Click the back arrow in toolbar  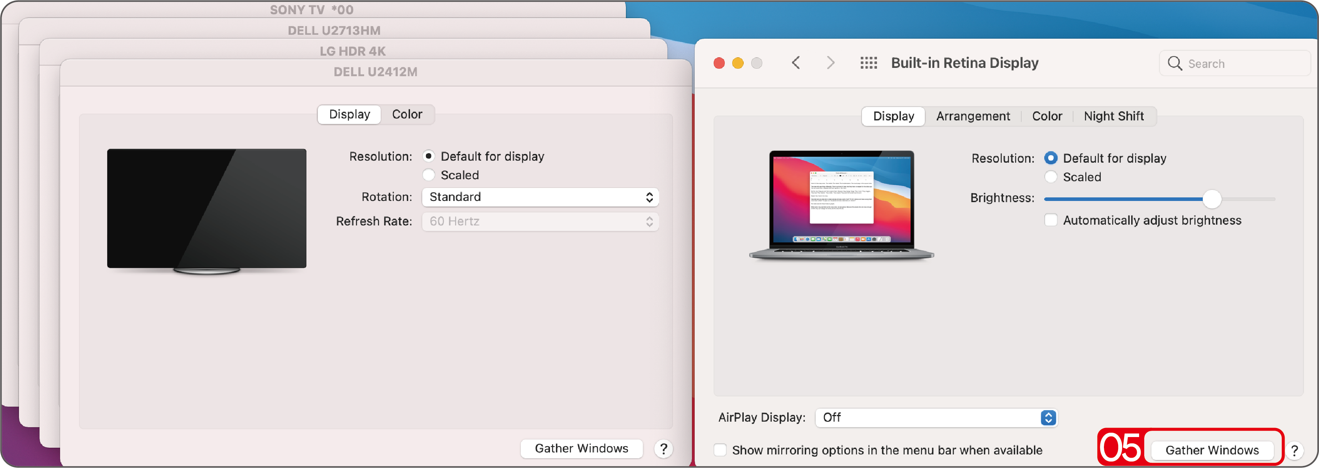pyautogui.click(x=795, y=63)
